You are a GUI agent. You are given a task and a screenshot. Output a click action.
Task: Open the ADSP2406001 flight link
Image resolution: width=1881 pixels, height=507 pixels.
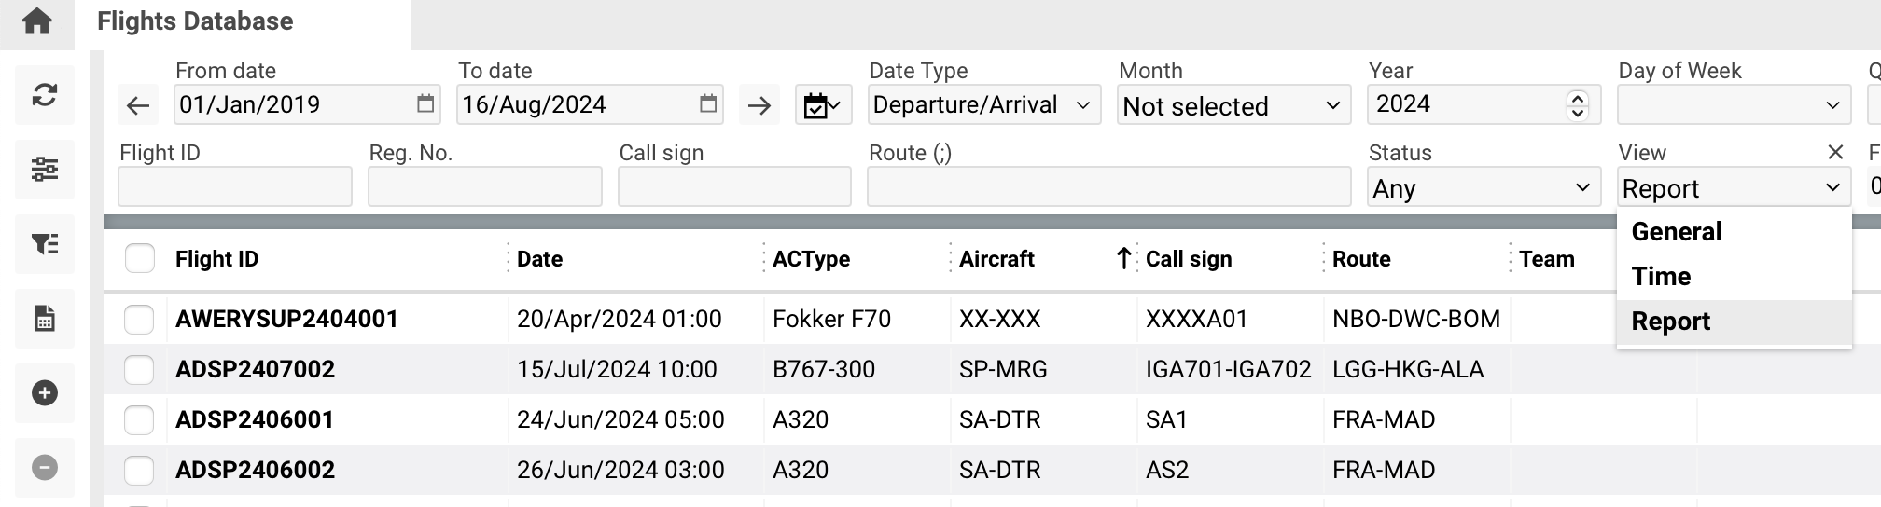pos(255,419)
